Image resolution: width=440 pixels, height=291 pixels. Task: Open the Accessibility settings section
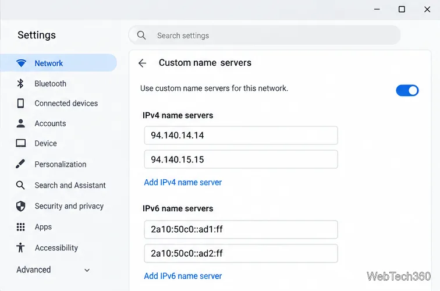coord(58,248)
